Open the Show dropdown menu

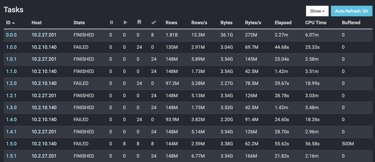coord(317,11)
